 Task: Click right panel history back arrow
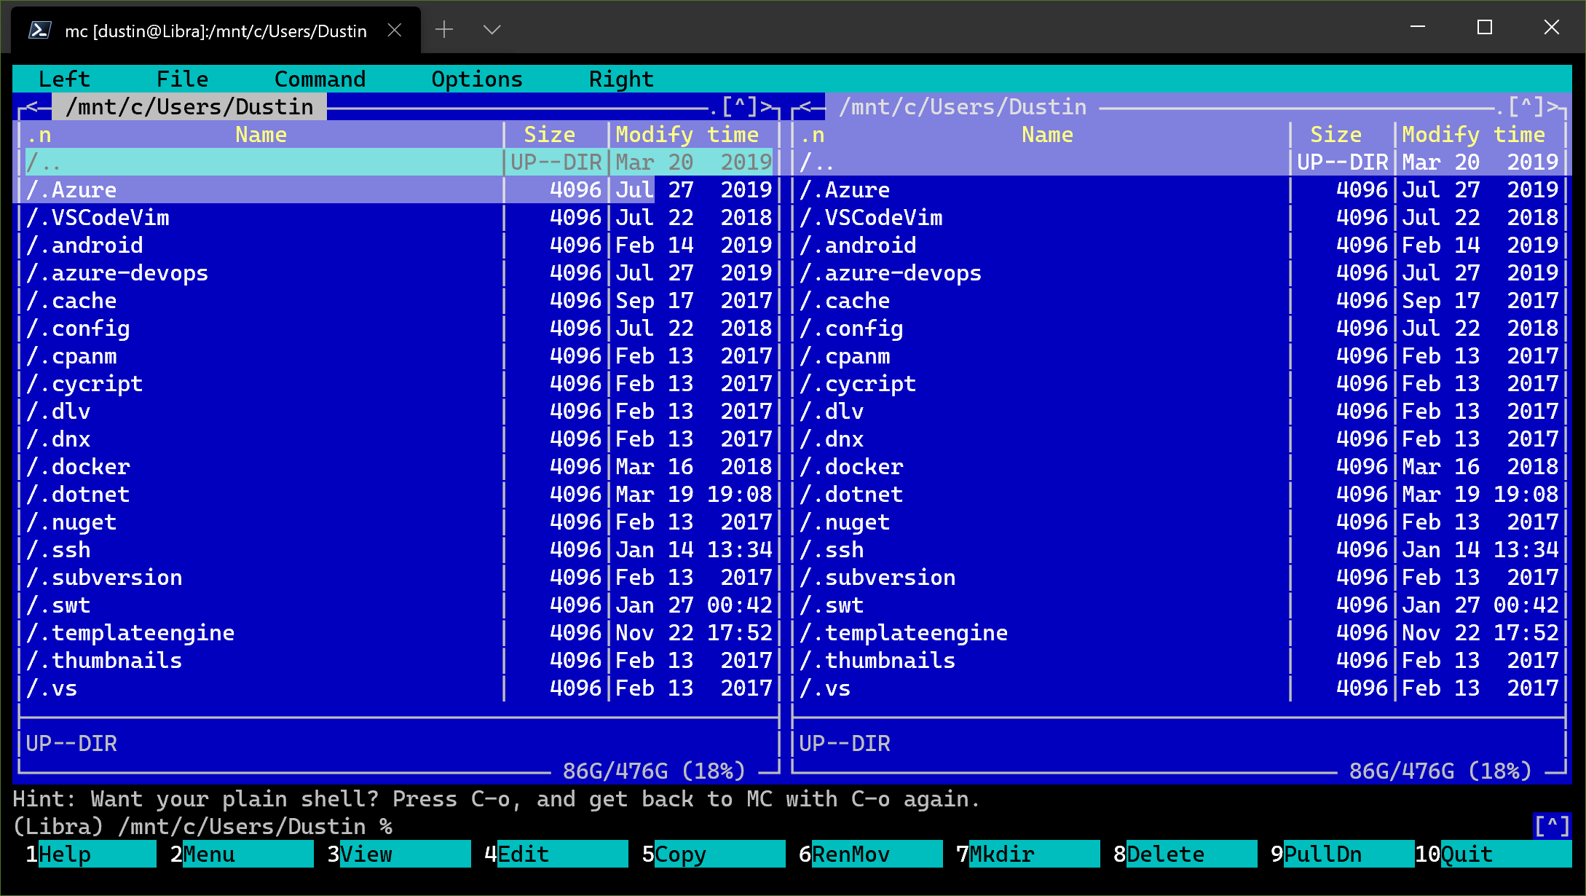pos(805,107)
